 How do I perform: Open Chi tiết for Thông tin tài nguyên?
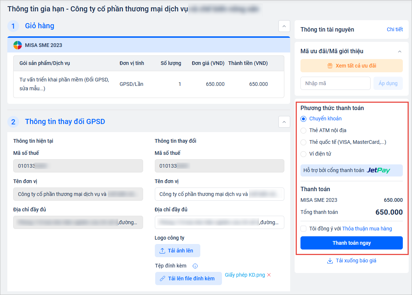394,29
